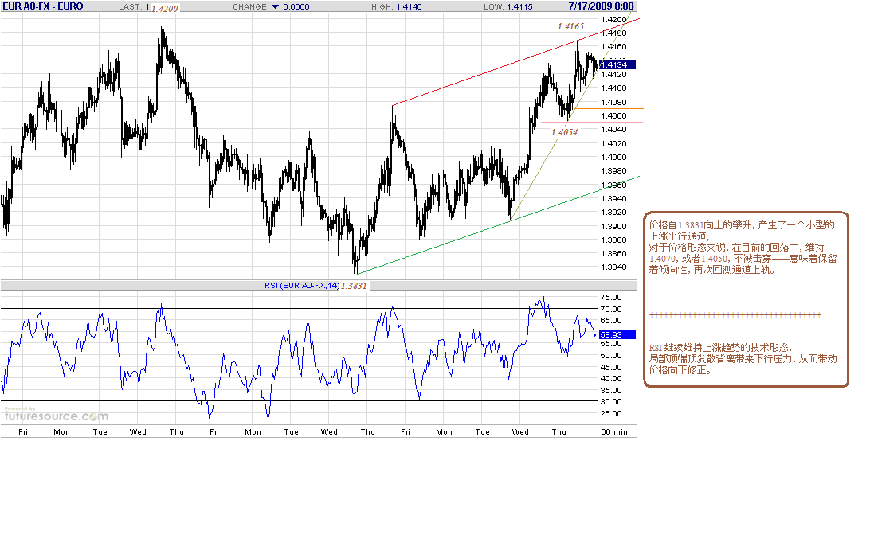Click the '1.3860' price axis label
Viewport: 874px width, 558px height.
click(613, 253)
